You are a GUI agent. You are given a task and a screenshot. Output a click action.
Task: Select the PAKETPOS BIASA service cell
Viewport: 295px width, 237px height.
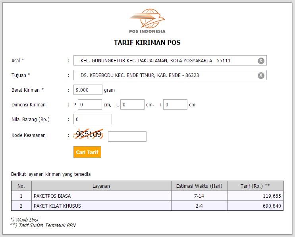[101, 196]
